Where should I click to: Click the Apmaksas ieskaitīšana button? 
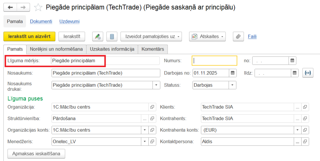[x=36, y=154]
